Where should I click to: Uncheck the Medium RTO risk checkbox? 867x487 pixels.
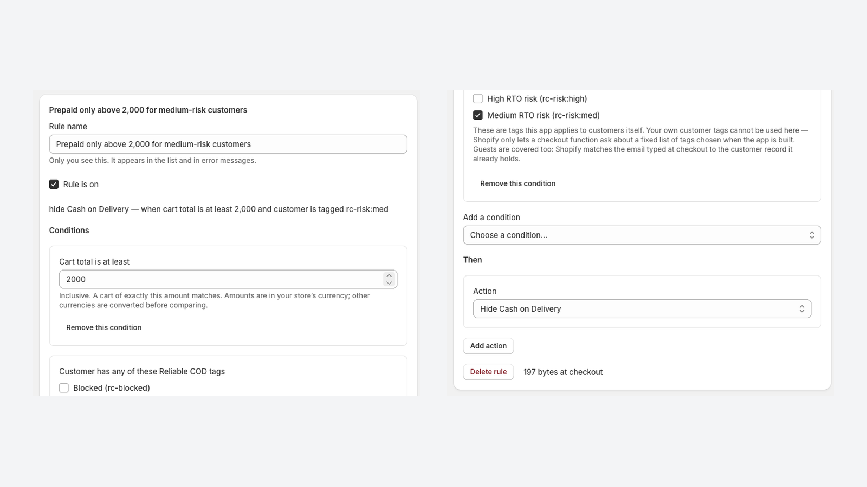(x=478, y=115)
